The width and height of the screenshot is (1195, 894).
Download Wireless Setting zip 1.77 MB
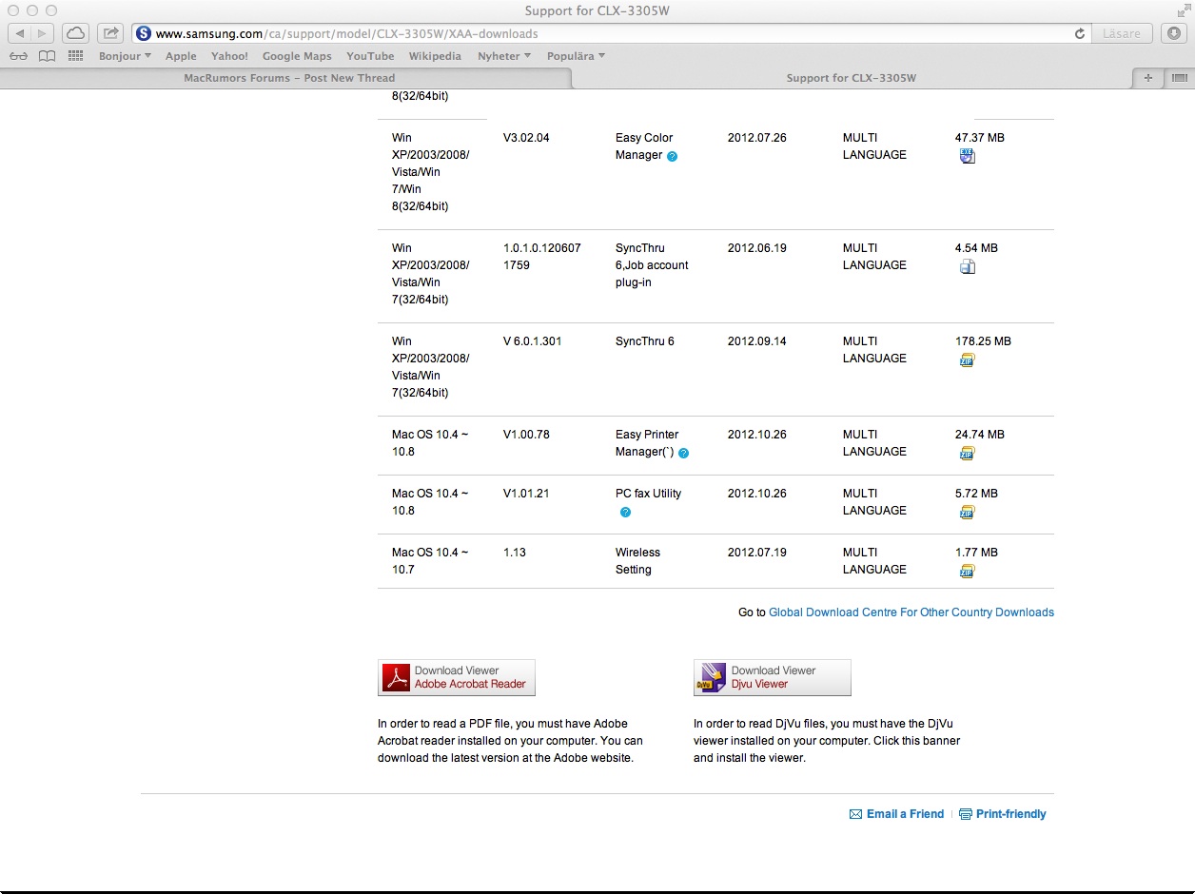(x=967, y=571)
